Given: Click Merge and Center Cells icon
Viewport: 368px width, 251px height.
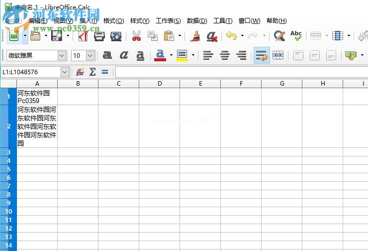Looking at the screenshot, I should pyautogui.click(x=278, y=55).
